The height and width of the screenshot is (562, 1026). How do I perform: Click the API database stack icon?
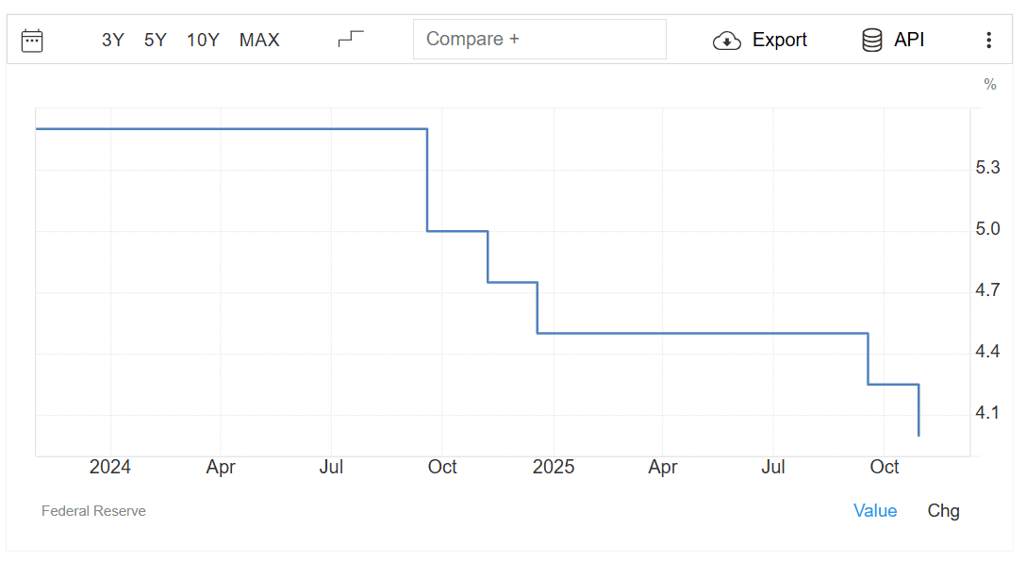(872, 40)
